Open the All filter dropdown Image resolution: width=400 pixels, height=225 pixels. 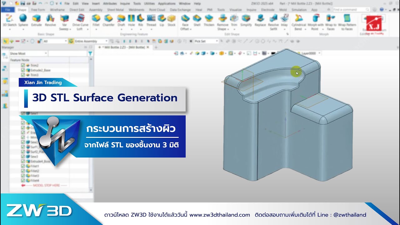click(x=55, y=41)
